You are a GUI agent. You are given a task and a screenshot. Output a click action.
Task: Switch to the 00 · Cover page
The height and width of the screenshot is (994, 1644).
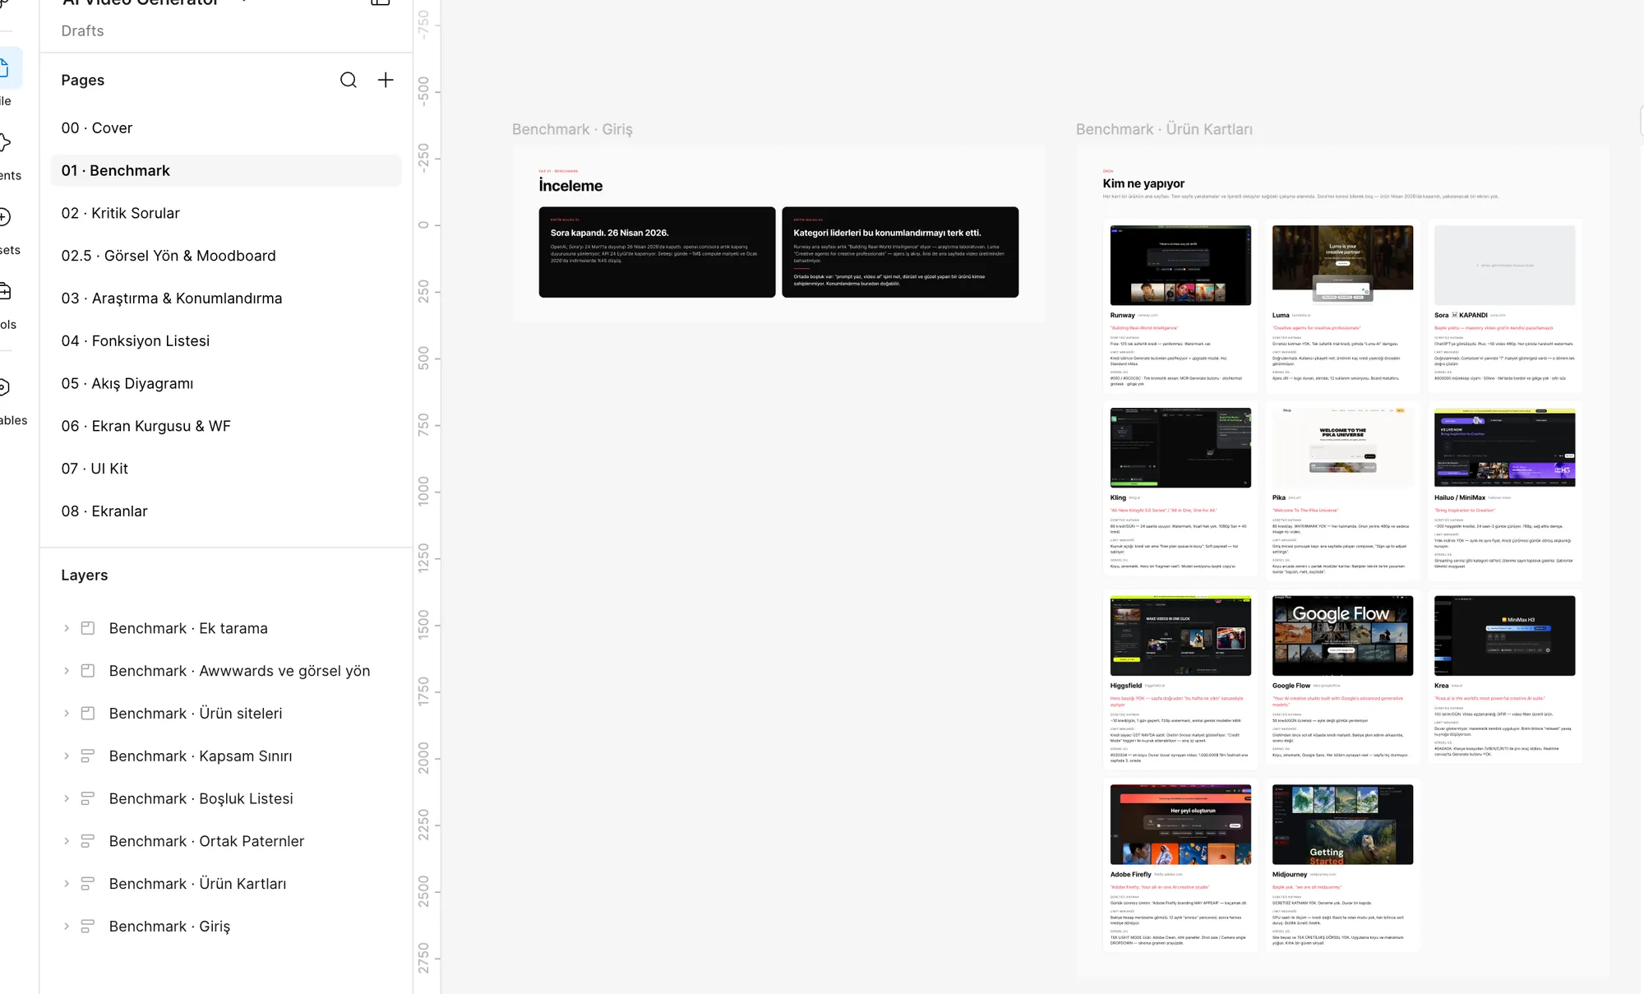click(x=226, y=128)
